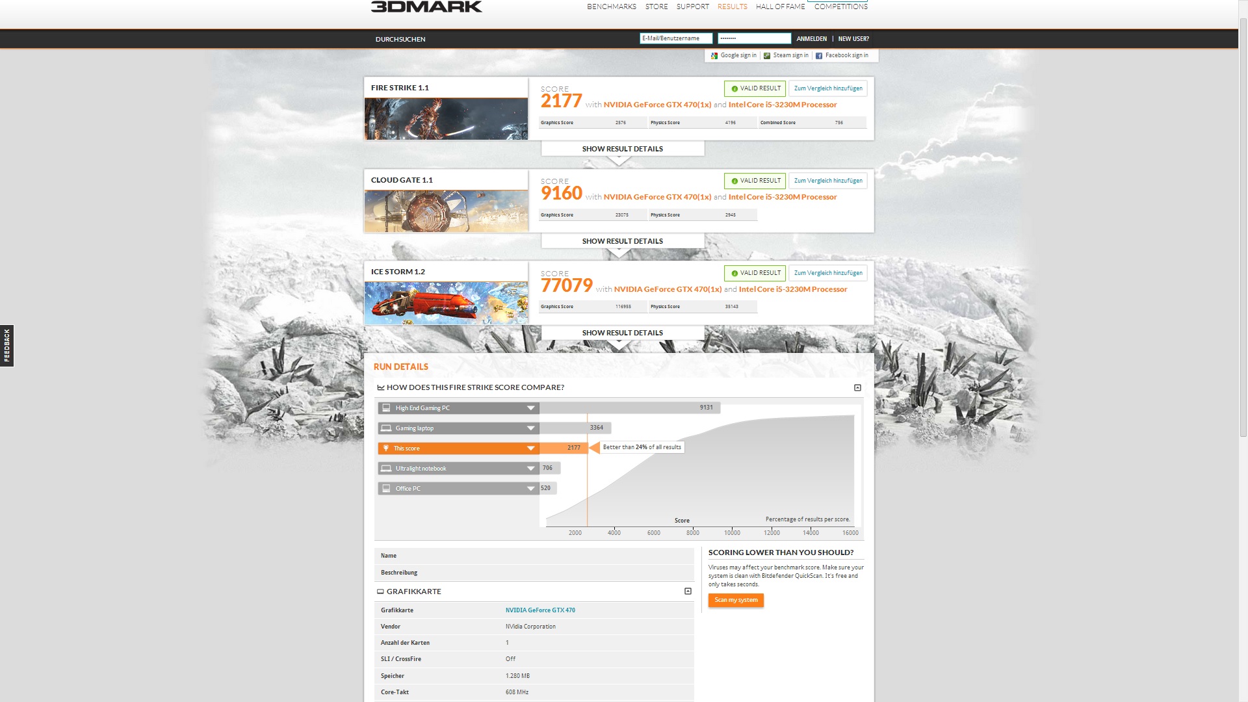
Task: Click the Scan my system button
Action: (x=736, y=600)
